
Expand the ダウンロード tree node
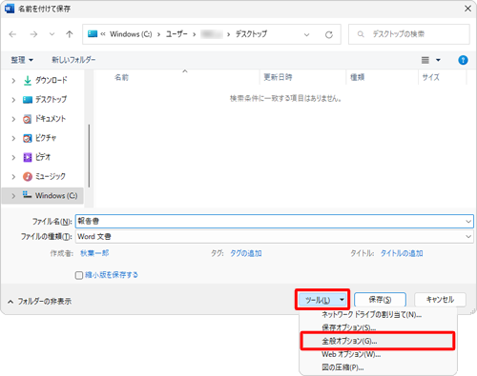[13, 81]
